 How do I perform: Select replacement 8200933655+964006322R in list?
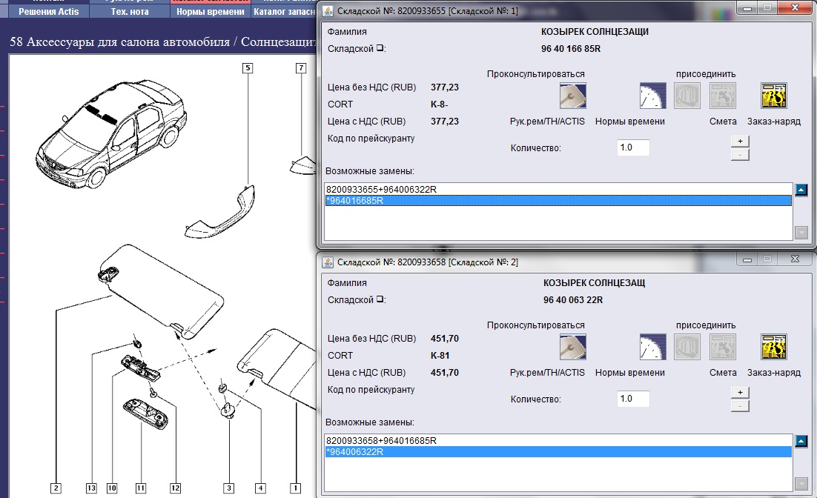pos(381,189)
